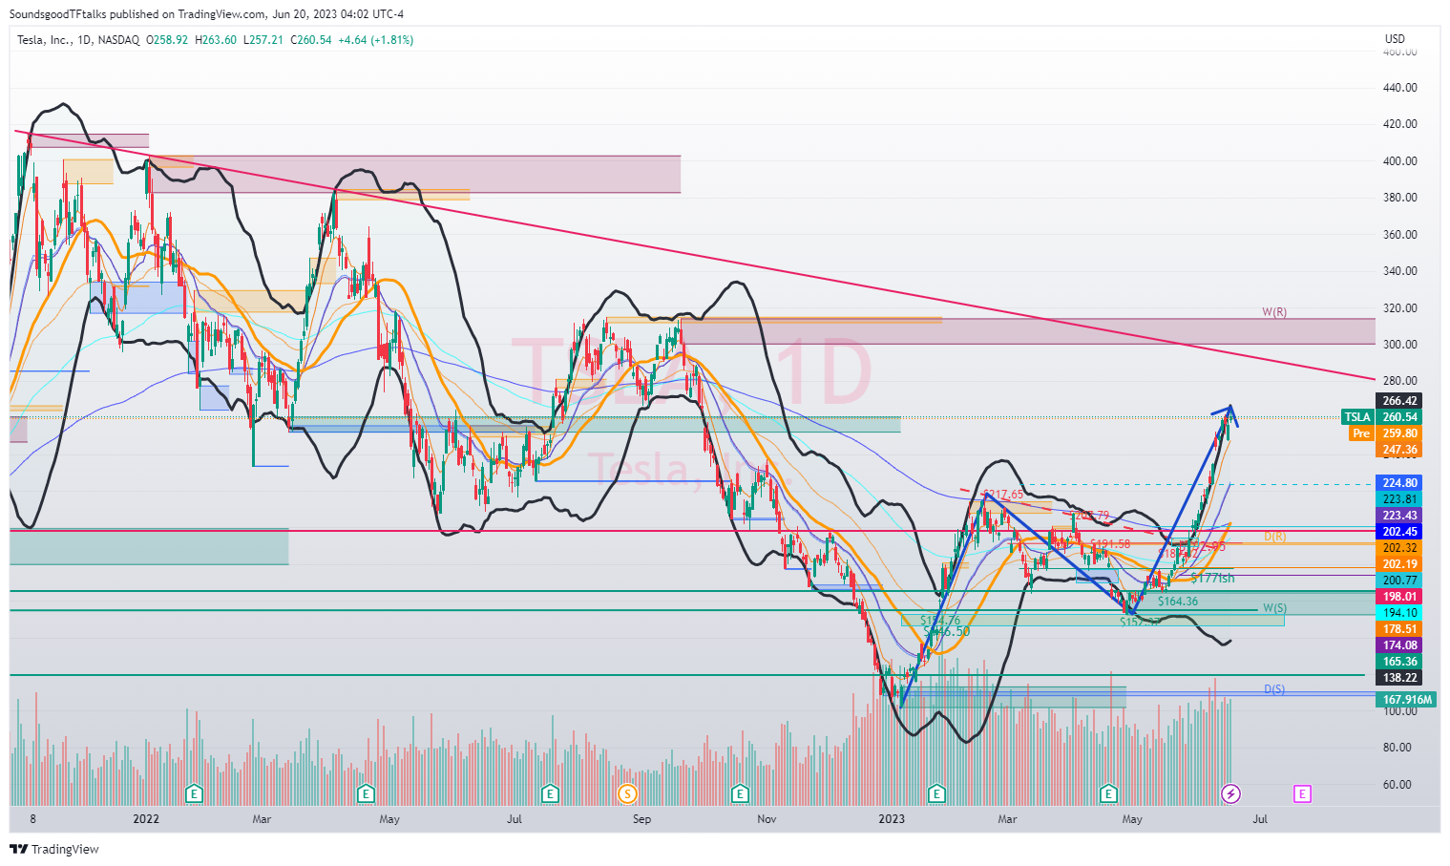1450x866 pixels.
Task: Click the orange Pre pre-market tag
Action: [x=1361, y=433]
